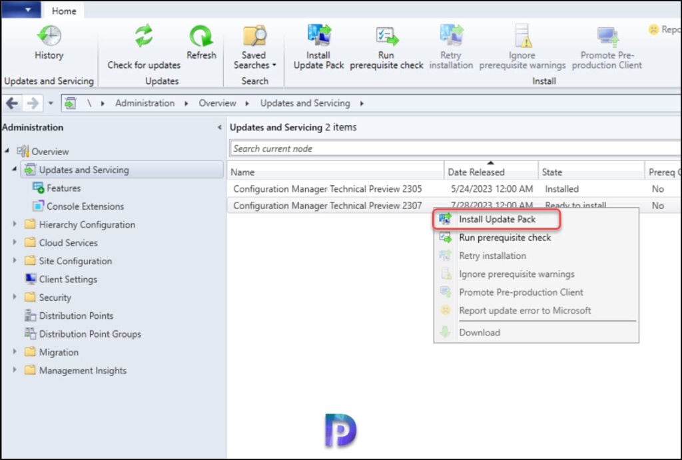Open the History clock icon in ribbon
682x460 pixels.
pos(49,36)
